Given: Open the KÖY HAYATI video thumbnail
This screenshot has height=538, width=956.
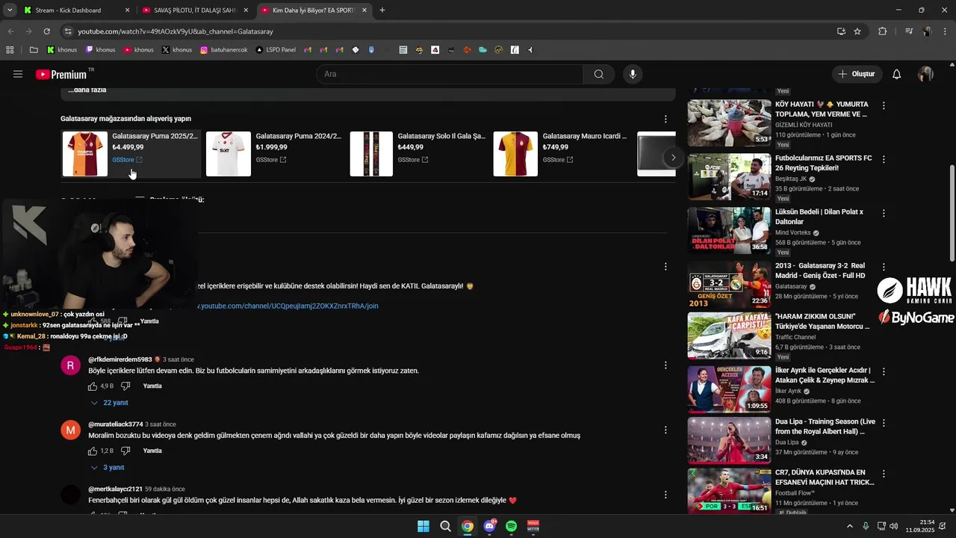Looking at the screenshot, I should tap(729, 123).
